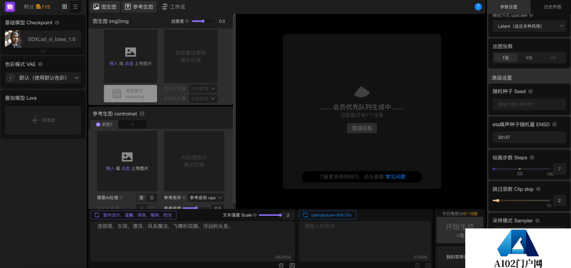The height and width of the screenshot is (268, 571).
Task: Click info icon beside 基础模型 Checkpoint
Action: [x=57, y=23]
